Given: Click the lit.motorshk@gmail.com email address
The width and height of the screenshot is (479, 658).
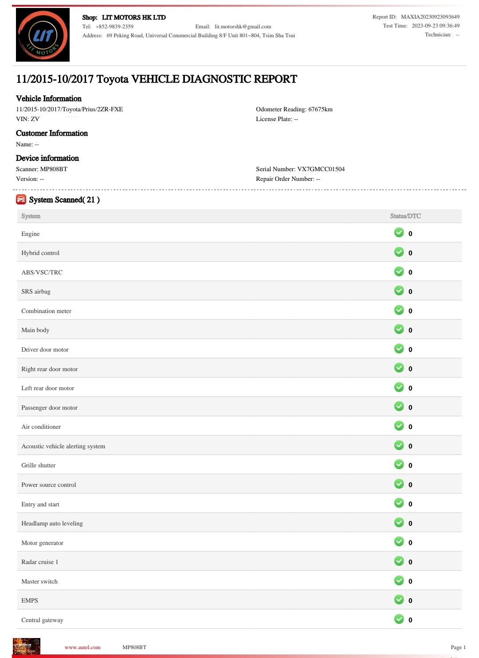Looking at the screenshot, I should 243,27.
